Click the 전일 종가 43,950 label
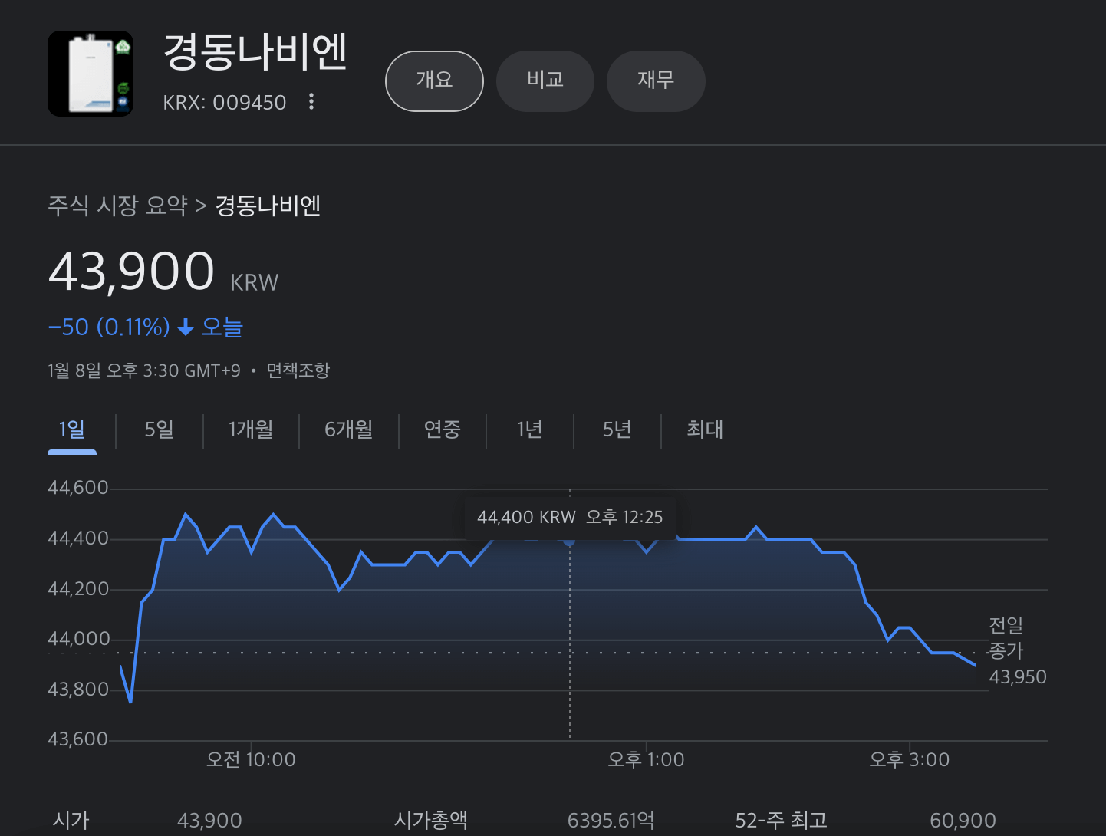The height and width of the screenshot is (836, 1106). [1017, 651]
